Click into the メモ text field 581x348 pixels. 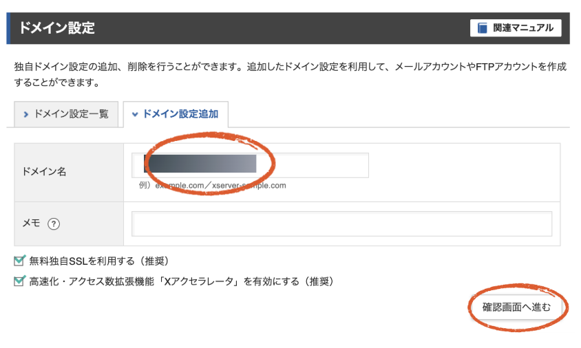click(x=341, y=224)
